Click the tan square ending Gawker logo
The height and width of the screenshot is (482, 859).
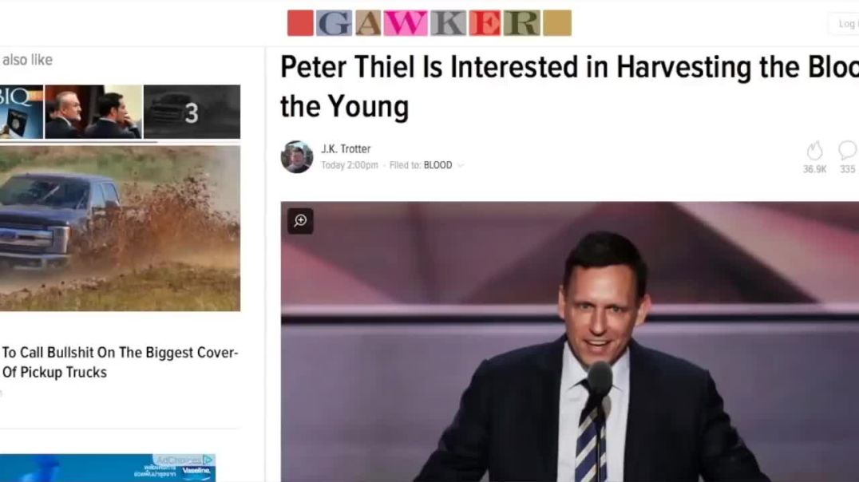point(558,23)
